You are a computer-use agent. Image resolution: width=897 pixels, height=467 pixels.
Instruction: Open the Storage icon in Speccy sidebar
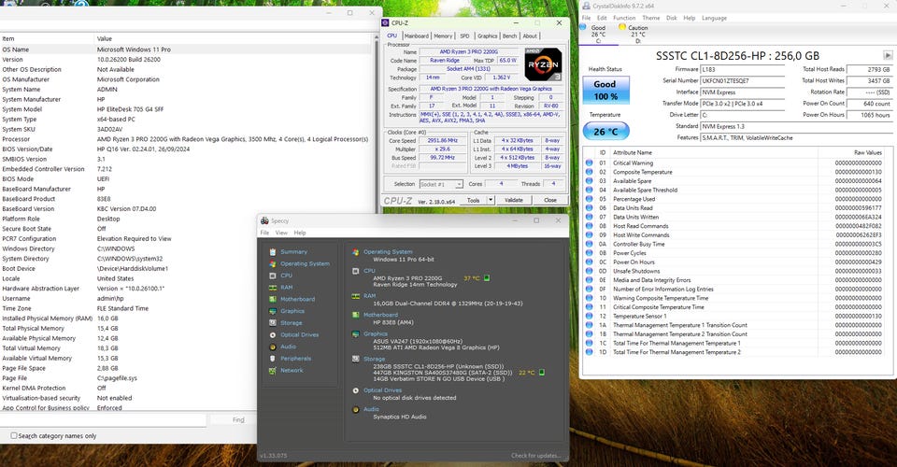click(272, 322)
